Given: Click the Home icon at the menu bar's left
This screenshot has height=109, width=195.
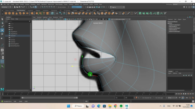Looking at the screenshot, I should [x=2, y=4].
